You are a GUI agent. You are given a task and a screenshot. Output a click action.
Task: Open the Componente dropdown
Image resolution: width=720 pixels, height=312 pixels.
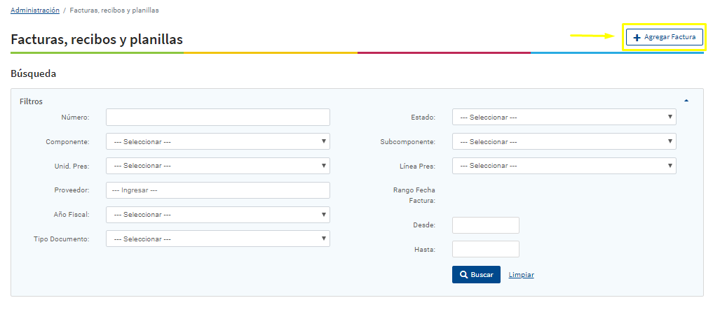coord(217,141)
